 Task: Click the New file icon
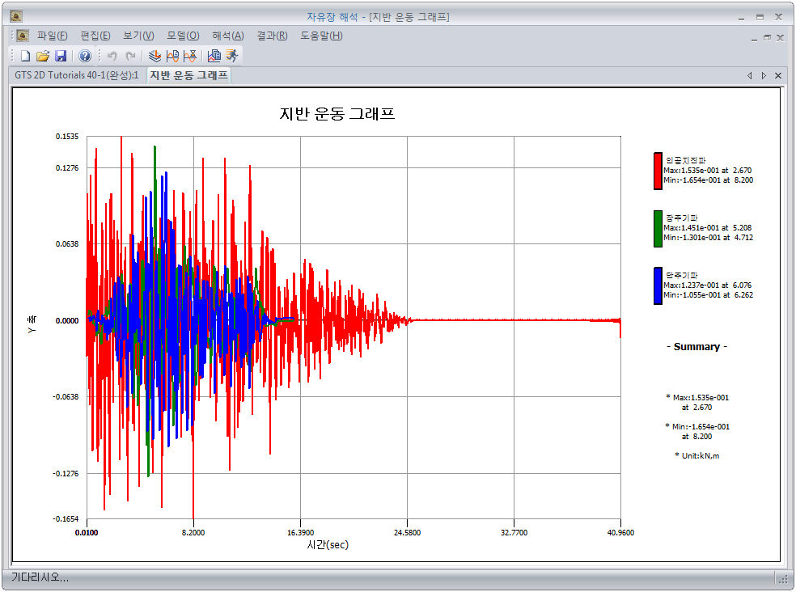click(x=25, y=56)
